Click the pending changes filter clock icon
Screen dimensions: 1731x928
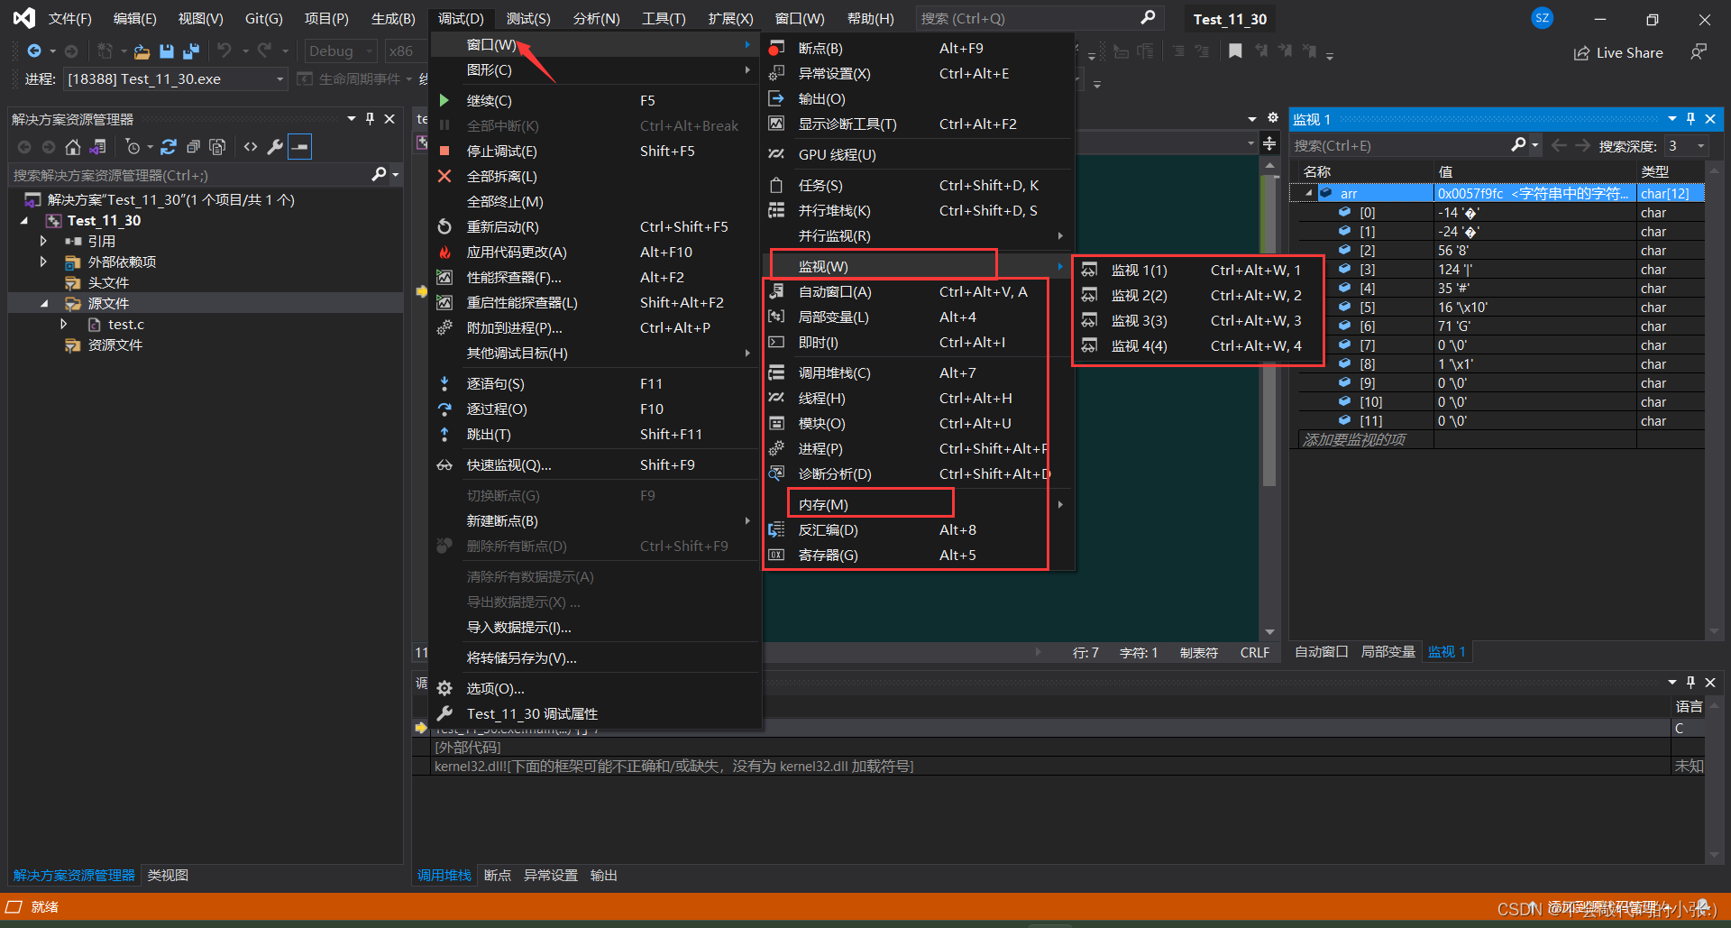click(x=133, y=147)
